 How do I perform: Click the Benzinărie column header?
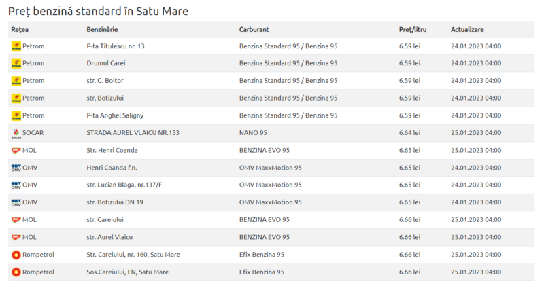point(103,29)
